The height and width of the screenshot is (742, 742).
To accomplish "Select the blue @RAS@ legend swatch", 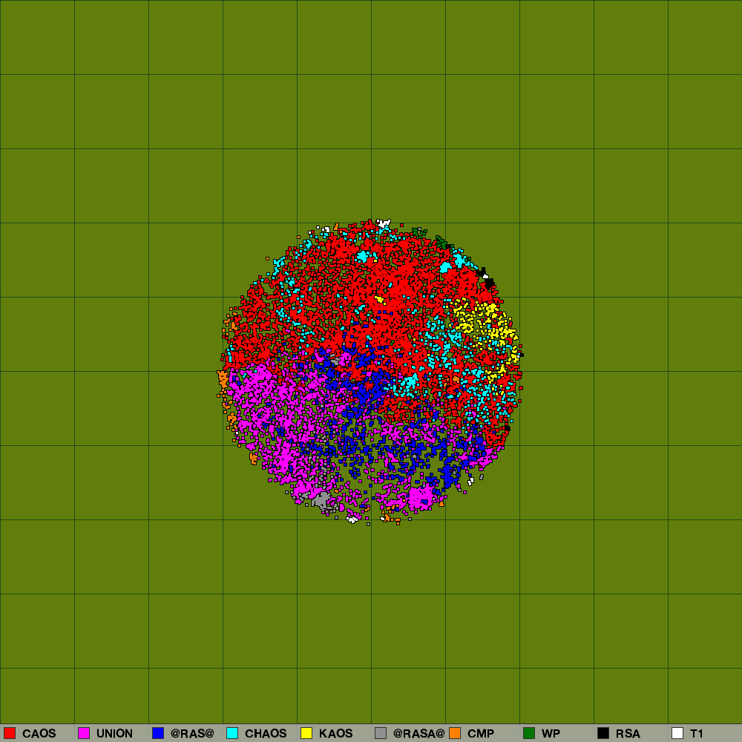I will coord(158,733).
